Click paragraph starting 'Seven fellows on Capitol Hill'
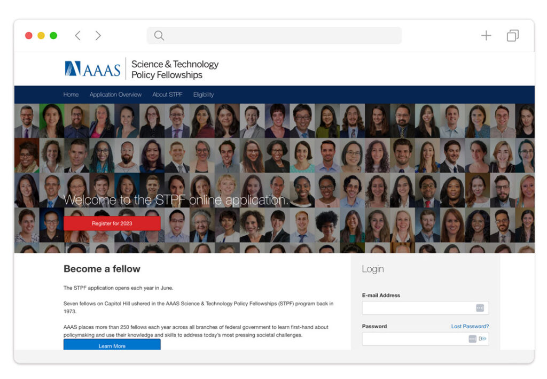The width and height of the screenshot is (547, 379). 198,307
